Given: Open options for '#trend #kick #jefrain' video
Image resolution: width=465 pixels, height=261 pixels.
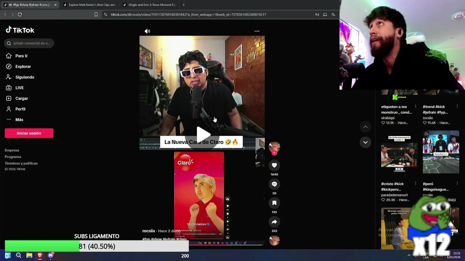Looking at the screenshot, I should coord(457,107).
